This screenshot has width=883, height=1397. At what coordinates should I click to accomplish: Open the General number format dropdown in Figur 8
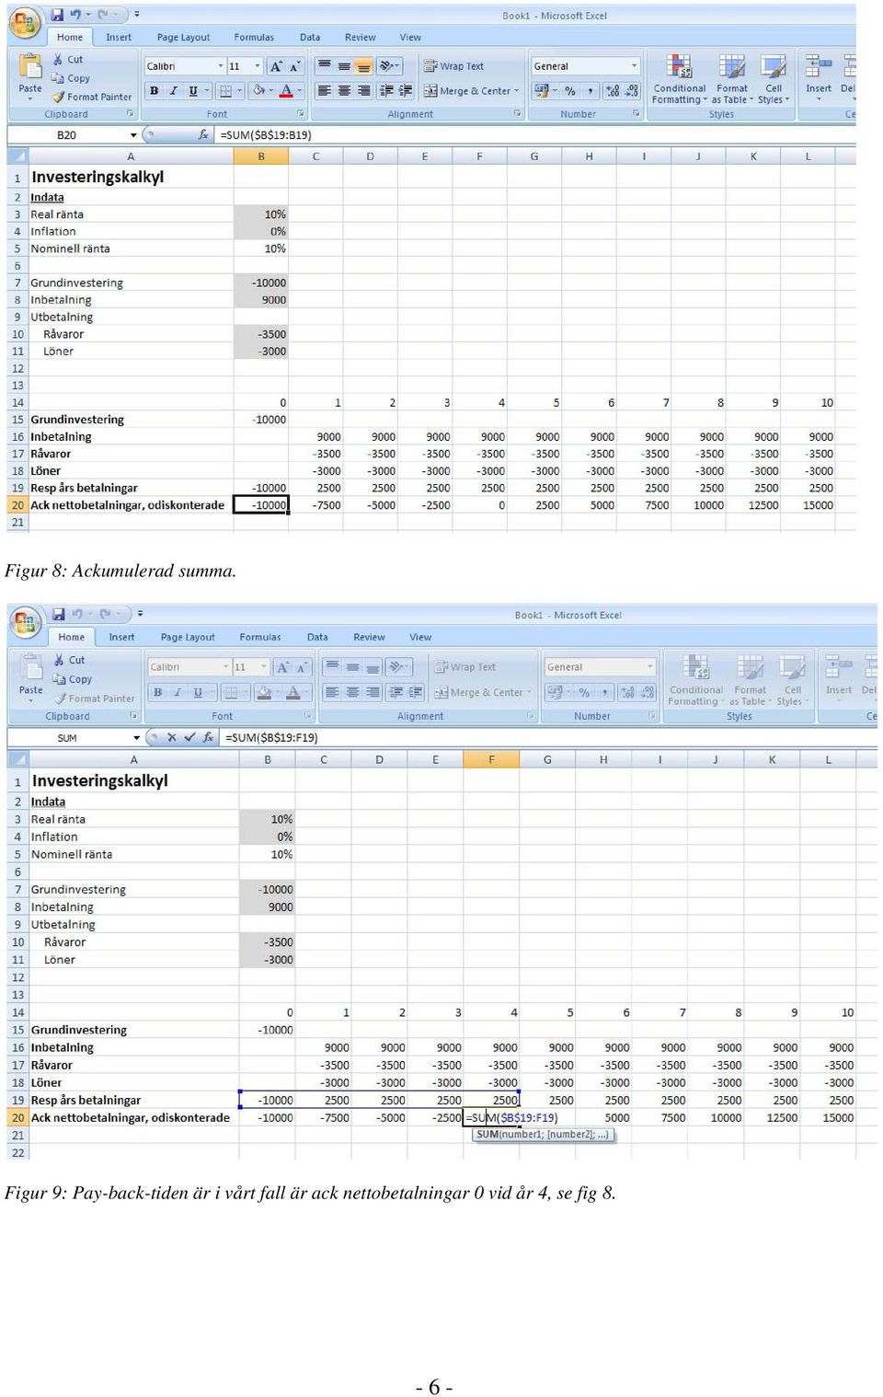coord(634,66)
